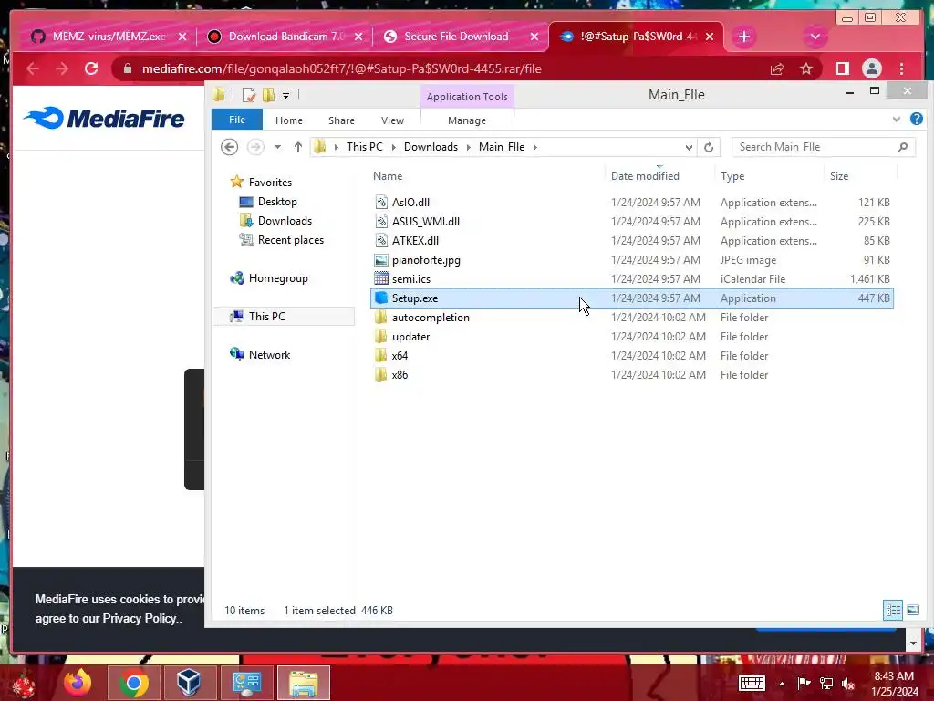Sort files by Type column
Screen dimensions: 934x701
click(x=732, y=176)
